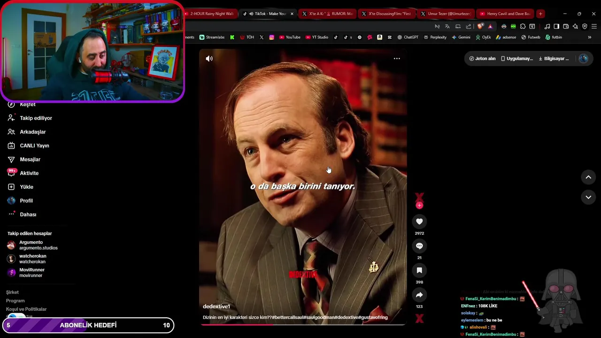Open Kick green K bookmark

(232, 37)
